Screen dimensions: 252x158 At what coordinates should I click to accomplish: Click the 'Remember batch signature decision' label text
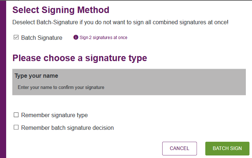tap(67, 128)
